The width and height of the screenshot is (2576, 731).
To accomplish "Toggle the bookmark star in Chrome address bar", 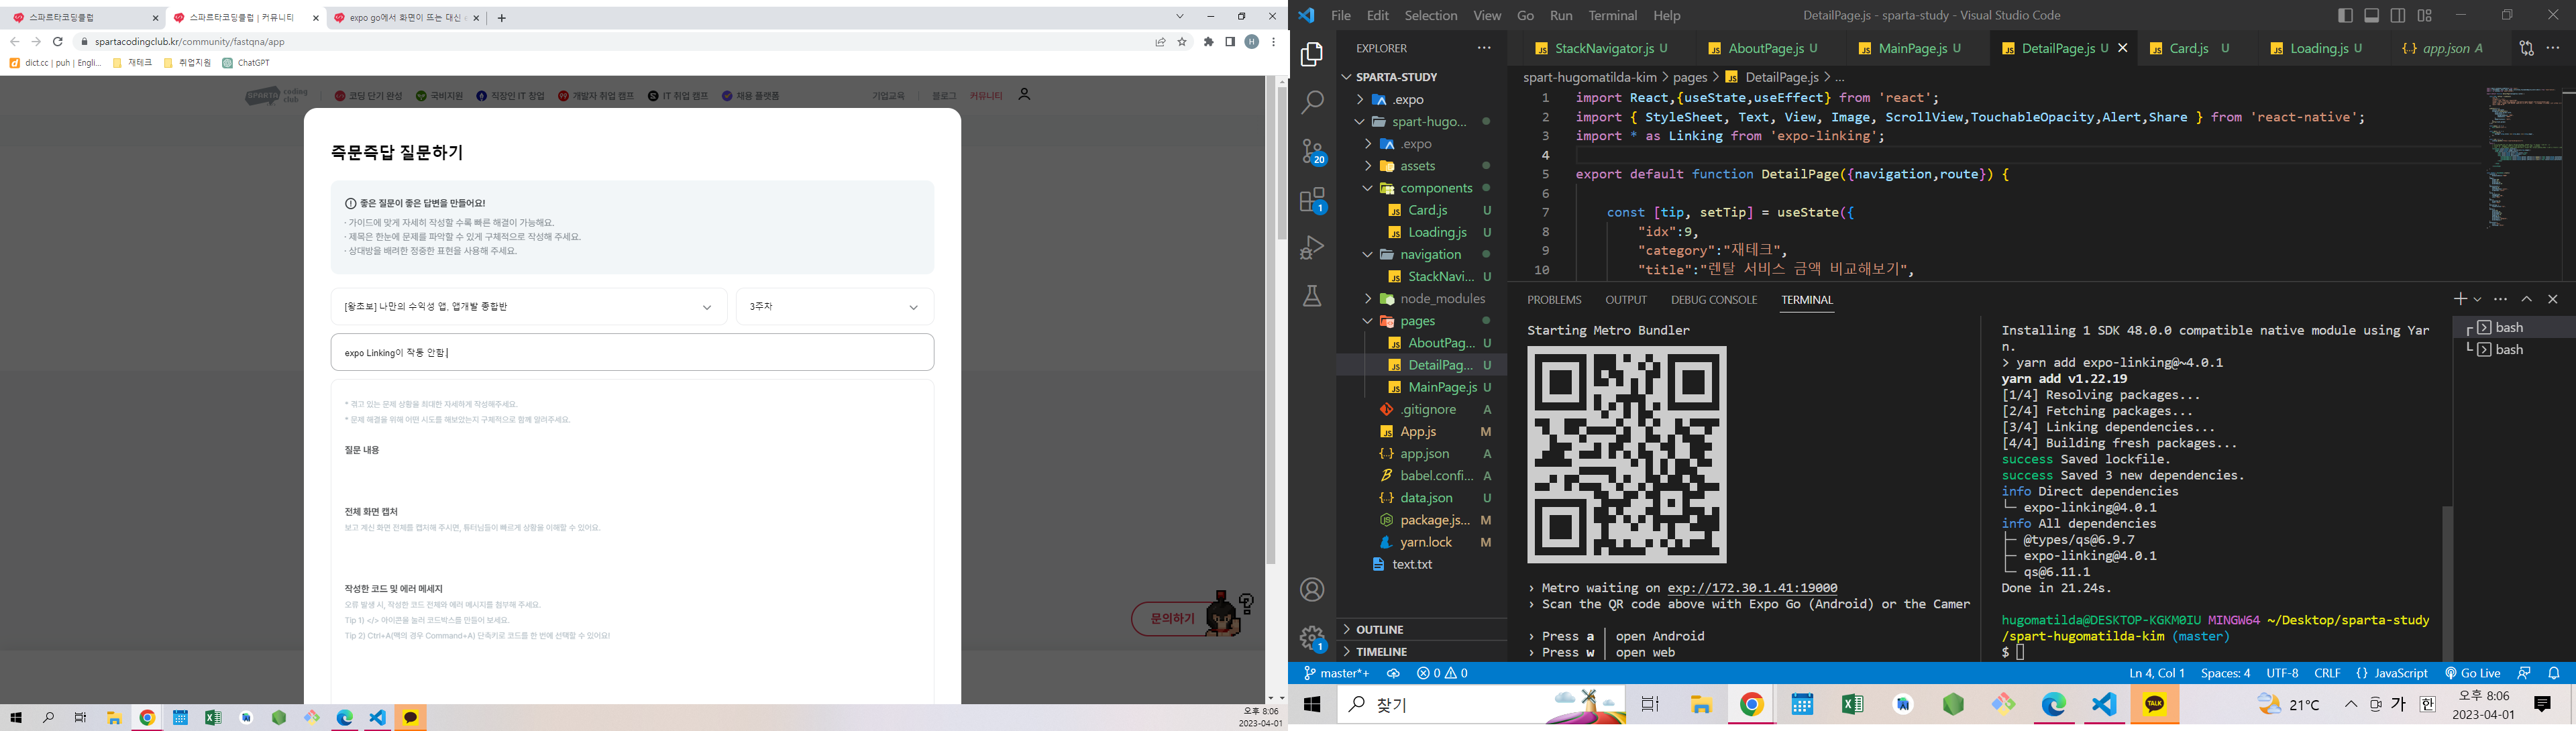I will (1182, 42).
